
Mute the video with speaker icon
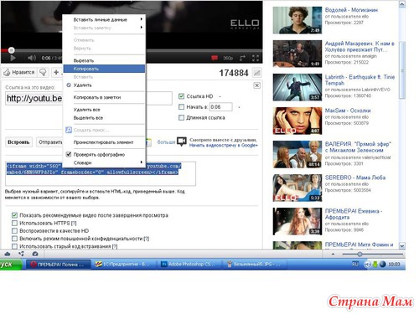[32, 58]
